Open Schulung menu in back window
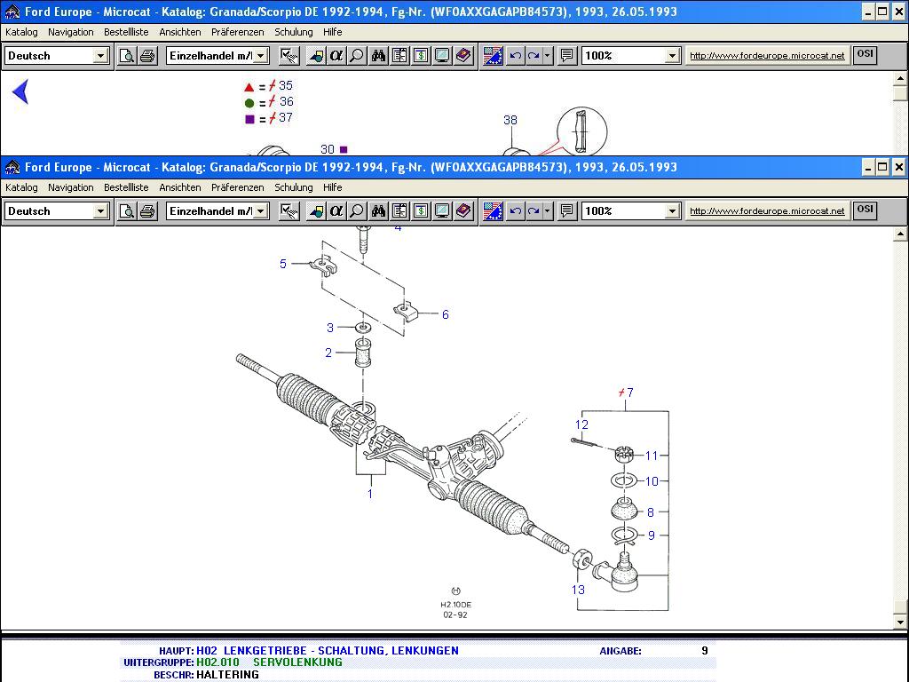The image size is (909, 682). click(x=293, y=32)
